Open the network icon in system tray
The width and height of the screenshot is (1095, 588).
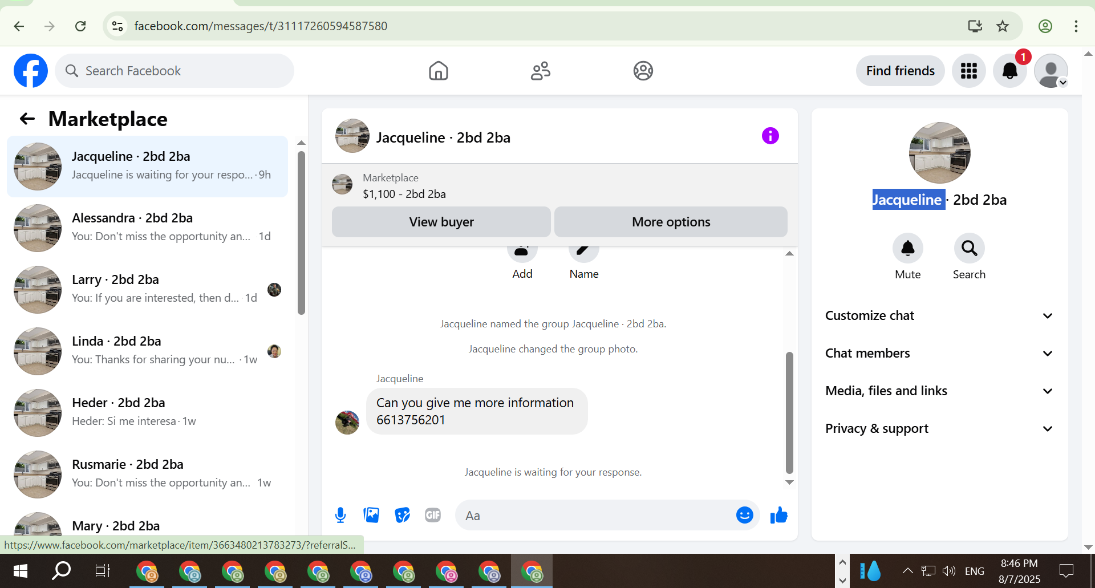tap(928, 571)
